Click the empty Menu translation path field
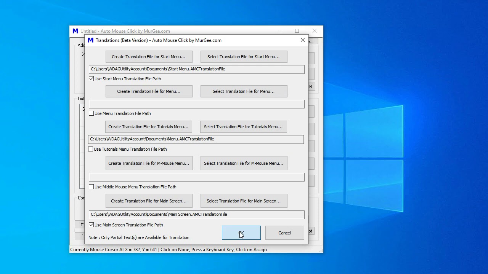488x274 pixels. click(196, 104)
